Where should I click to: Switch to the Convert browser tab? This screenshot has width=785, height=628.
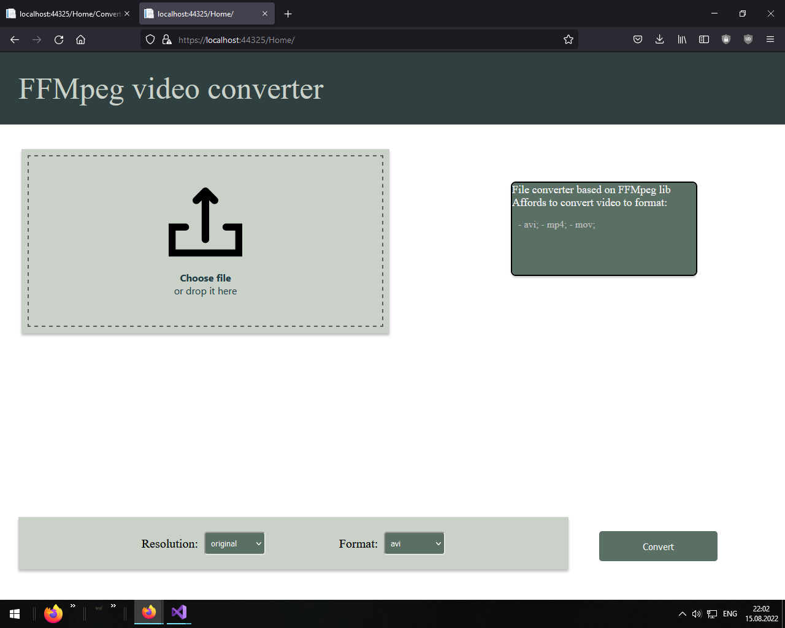pos(64,13)
